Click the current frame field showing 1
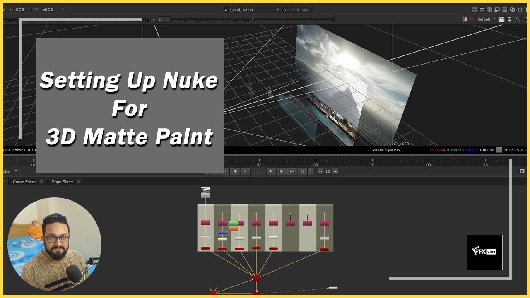 (x=258, y=171)
